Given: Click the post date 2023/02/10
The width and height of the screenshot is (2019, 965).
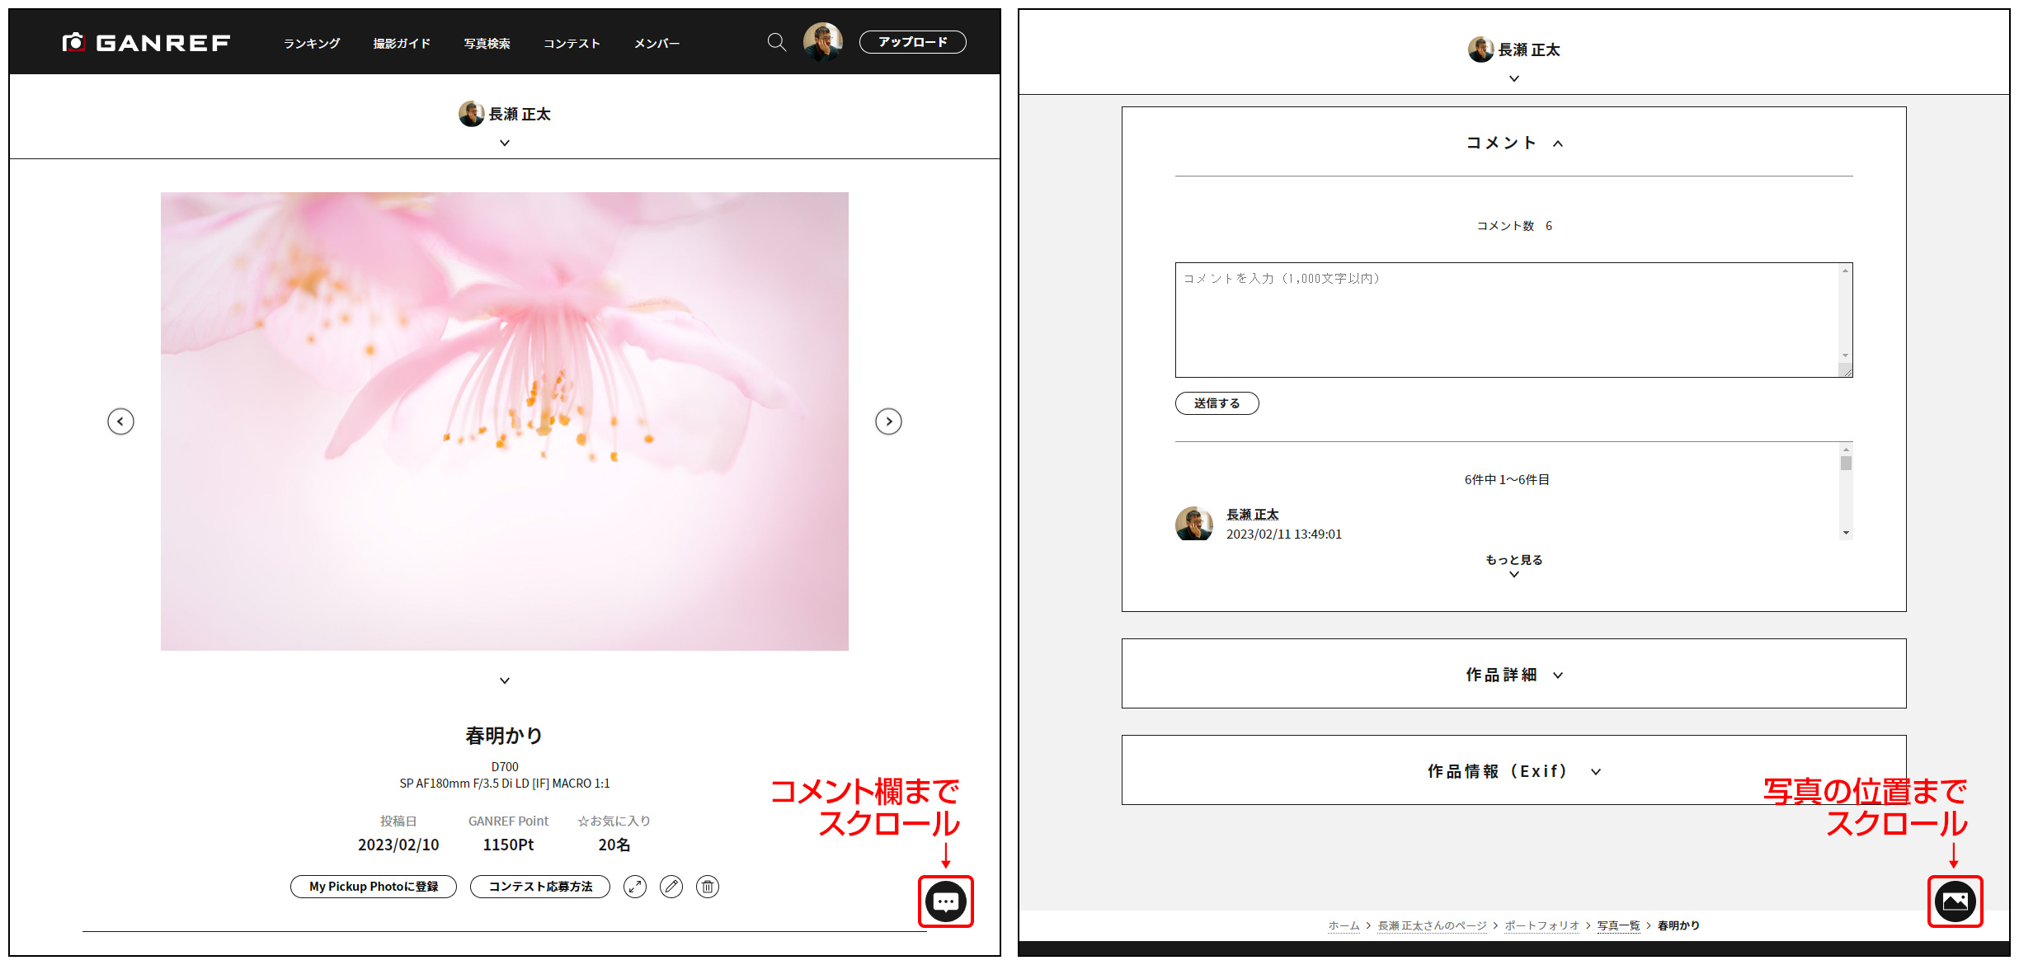Looking at the screenshot, I should click(x=398, y=845).
